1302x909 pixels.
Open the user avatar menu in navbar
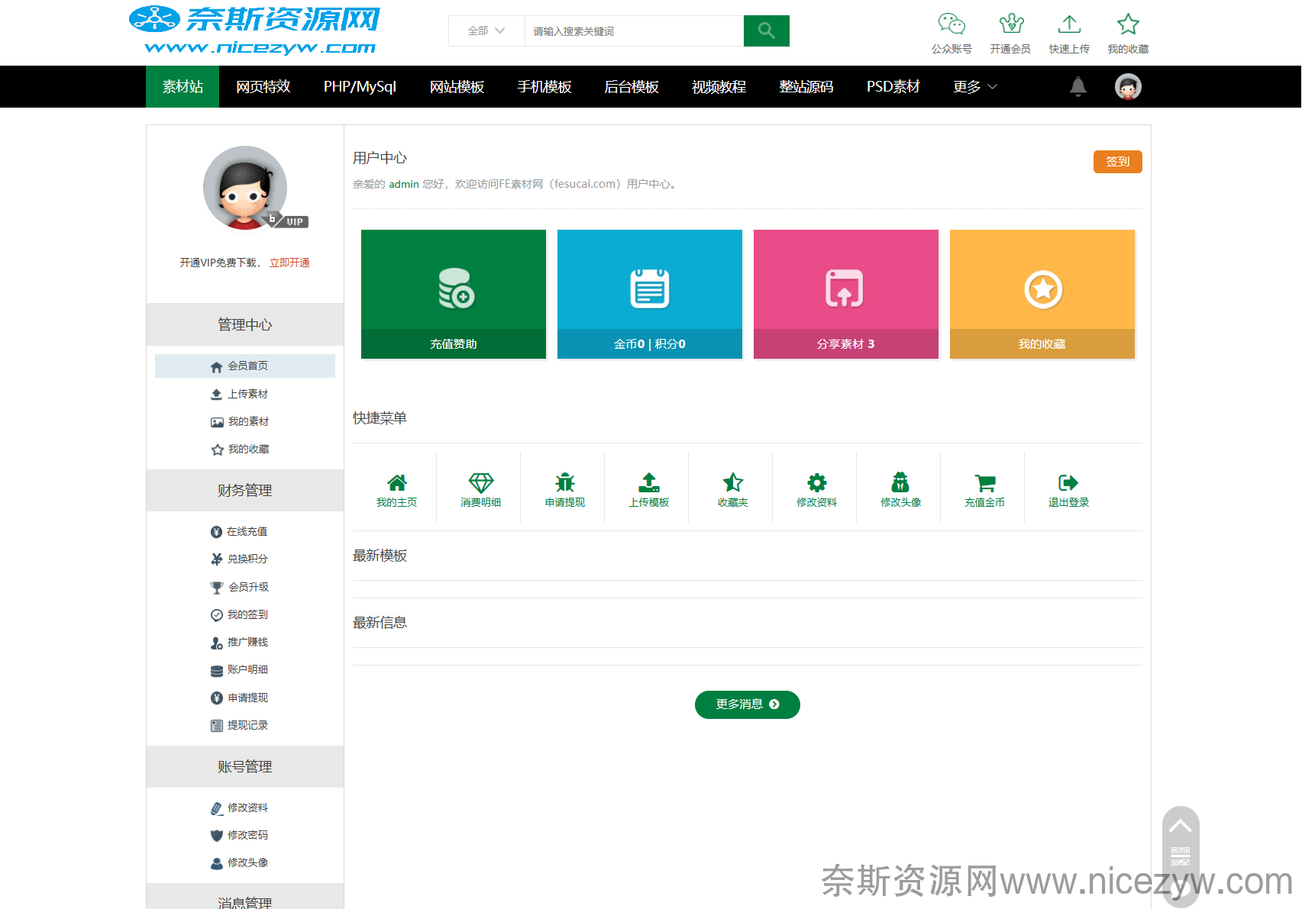coord(1128,87)
